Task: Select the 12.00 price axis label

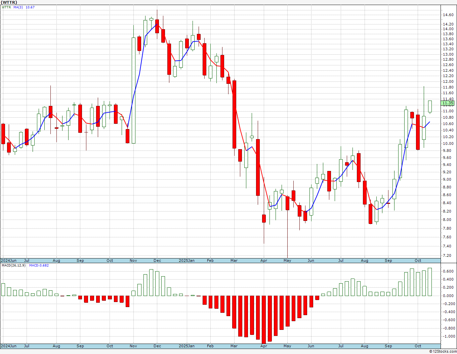Action: point(448,81)
